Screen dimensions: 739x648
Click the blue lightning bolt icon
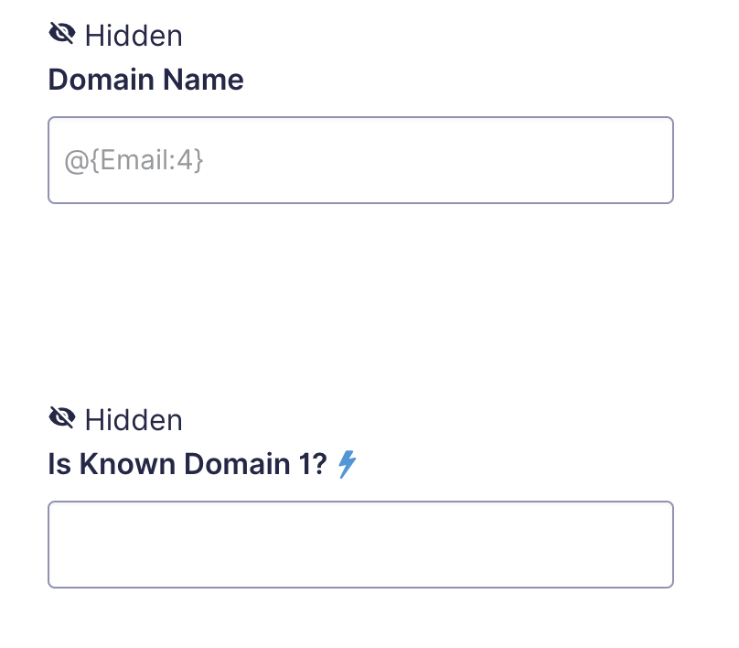(x=348, y=464)
